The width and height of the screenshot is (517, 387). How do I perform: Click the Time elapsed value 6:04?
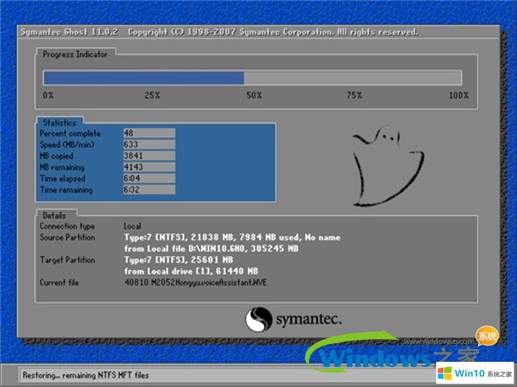coord(149,179)
